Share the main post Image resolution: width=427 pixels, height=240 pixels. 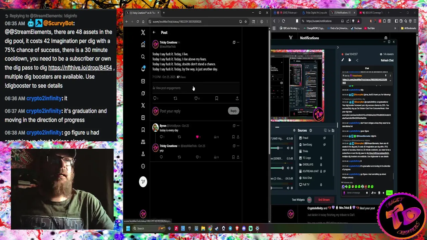click(237, 98)
